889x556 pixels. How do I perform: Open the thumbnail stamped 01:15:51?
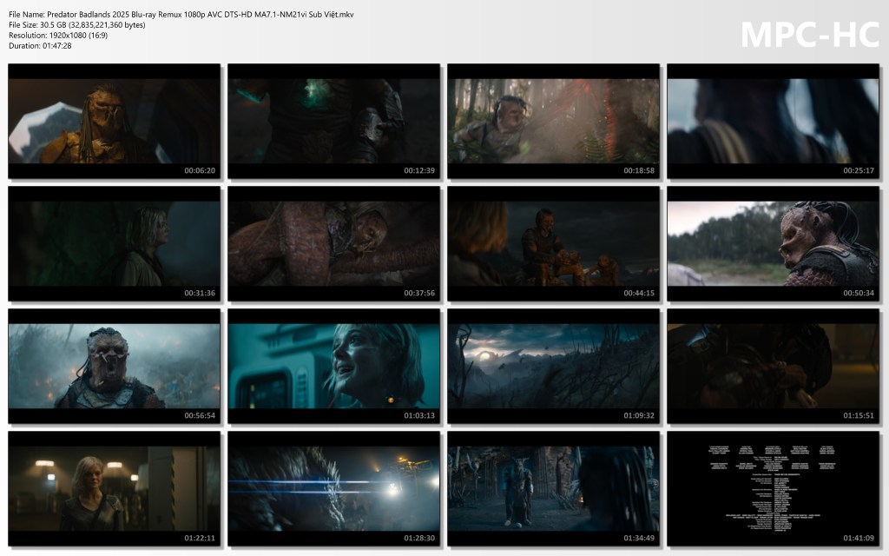coord(773,366)
